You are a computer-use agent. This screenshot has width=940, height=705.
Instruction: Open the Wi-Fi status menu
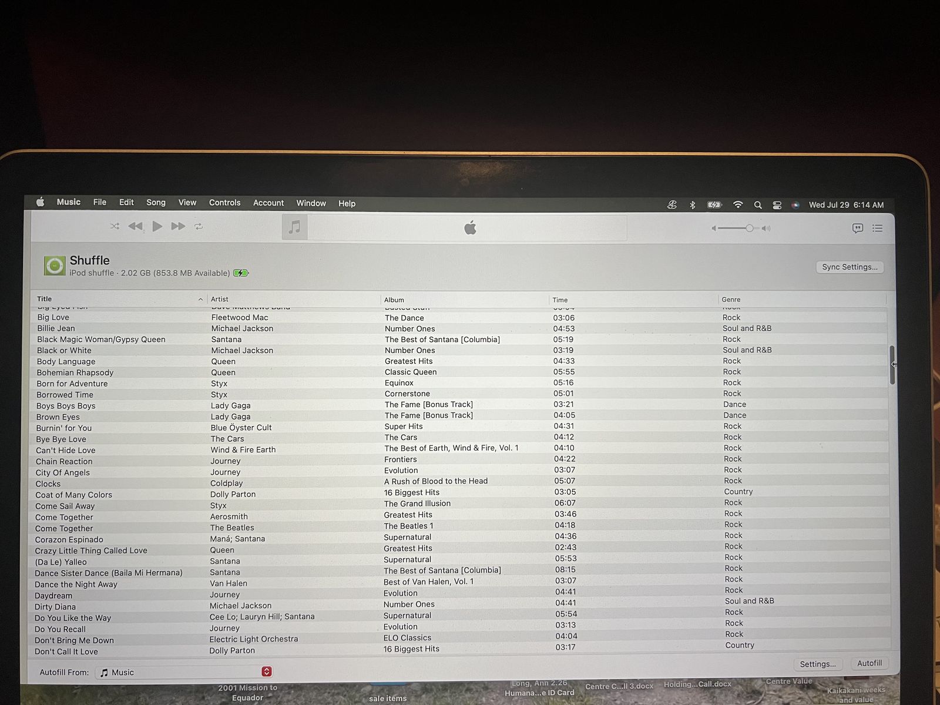[x=738, y=204]
